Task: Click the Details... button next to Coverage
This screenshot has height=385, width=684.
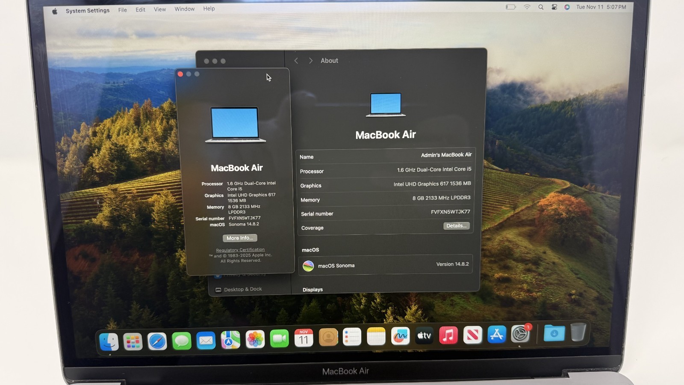Action: click(457, 226)
